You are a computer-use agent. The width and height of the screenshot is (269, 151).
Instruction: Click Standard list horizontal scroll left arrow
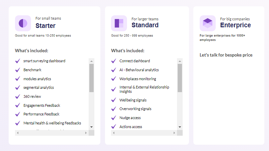tap(114, 133)
